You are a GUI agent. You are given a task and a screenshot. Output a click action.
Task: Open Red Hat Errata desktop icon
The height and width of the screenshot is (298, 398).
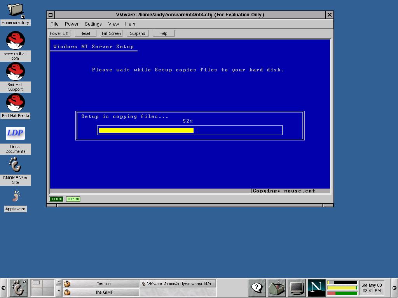(16, 102)
